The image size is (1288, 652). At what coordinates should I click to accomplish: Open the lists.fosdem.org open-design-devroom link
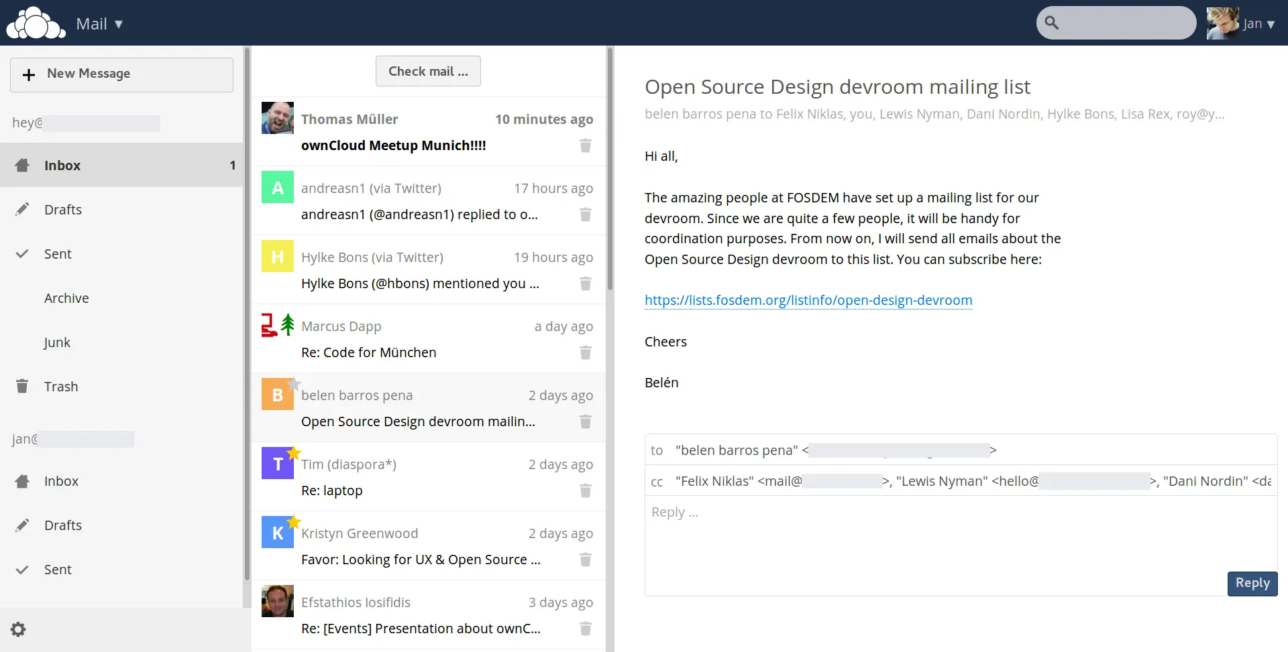pyautogui.click(x=808, y=300)
